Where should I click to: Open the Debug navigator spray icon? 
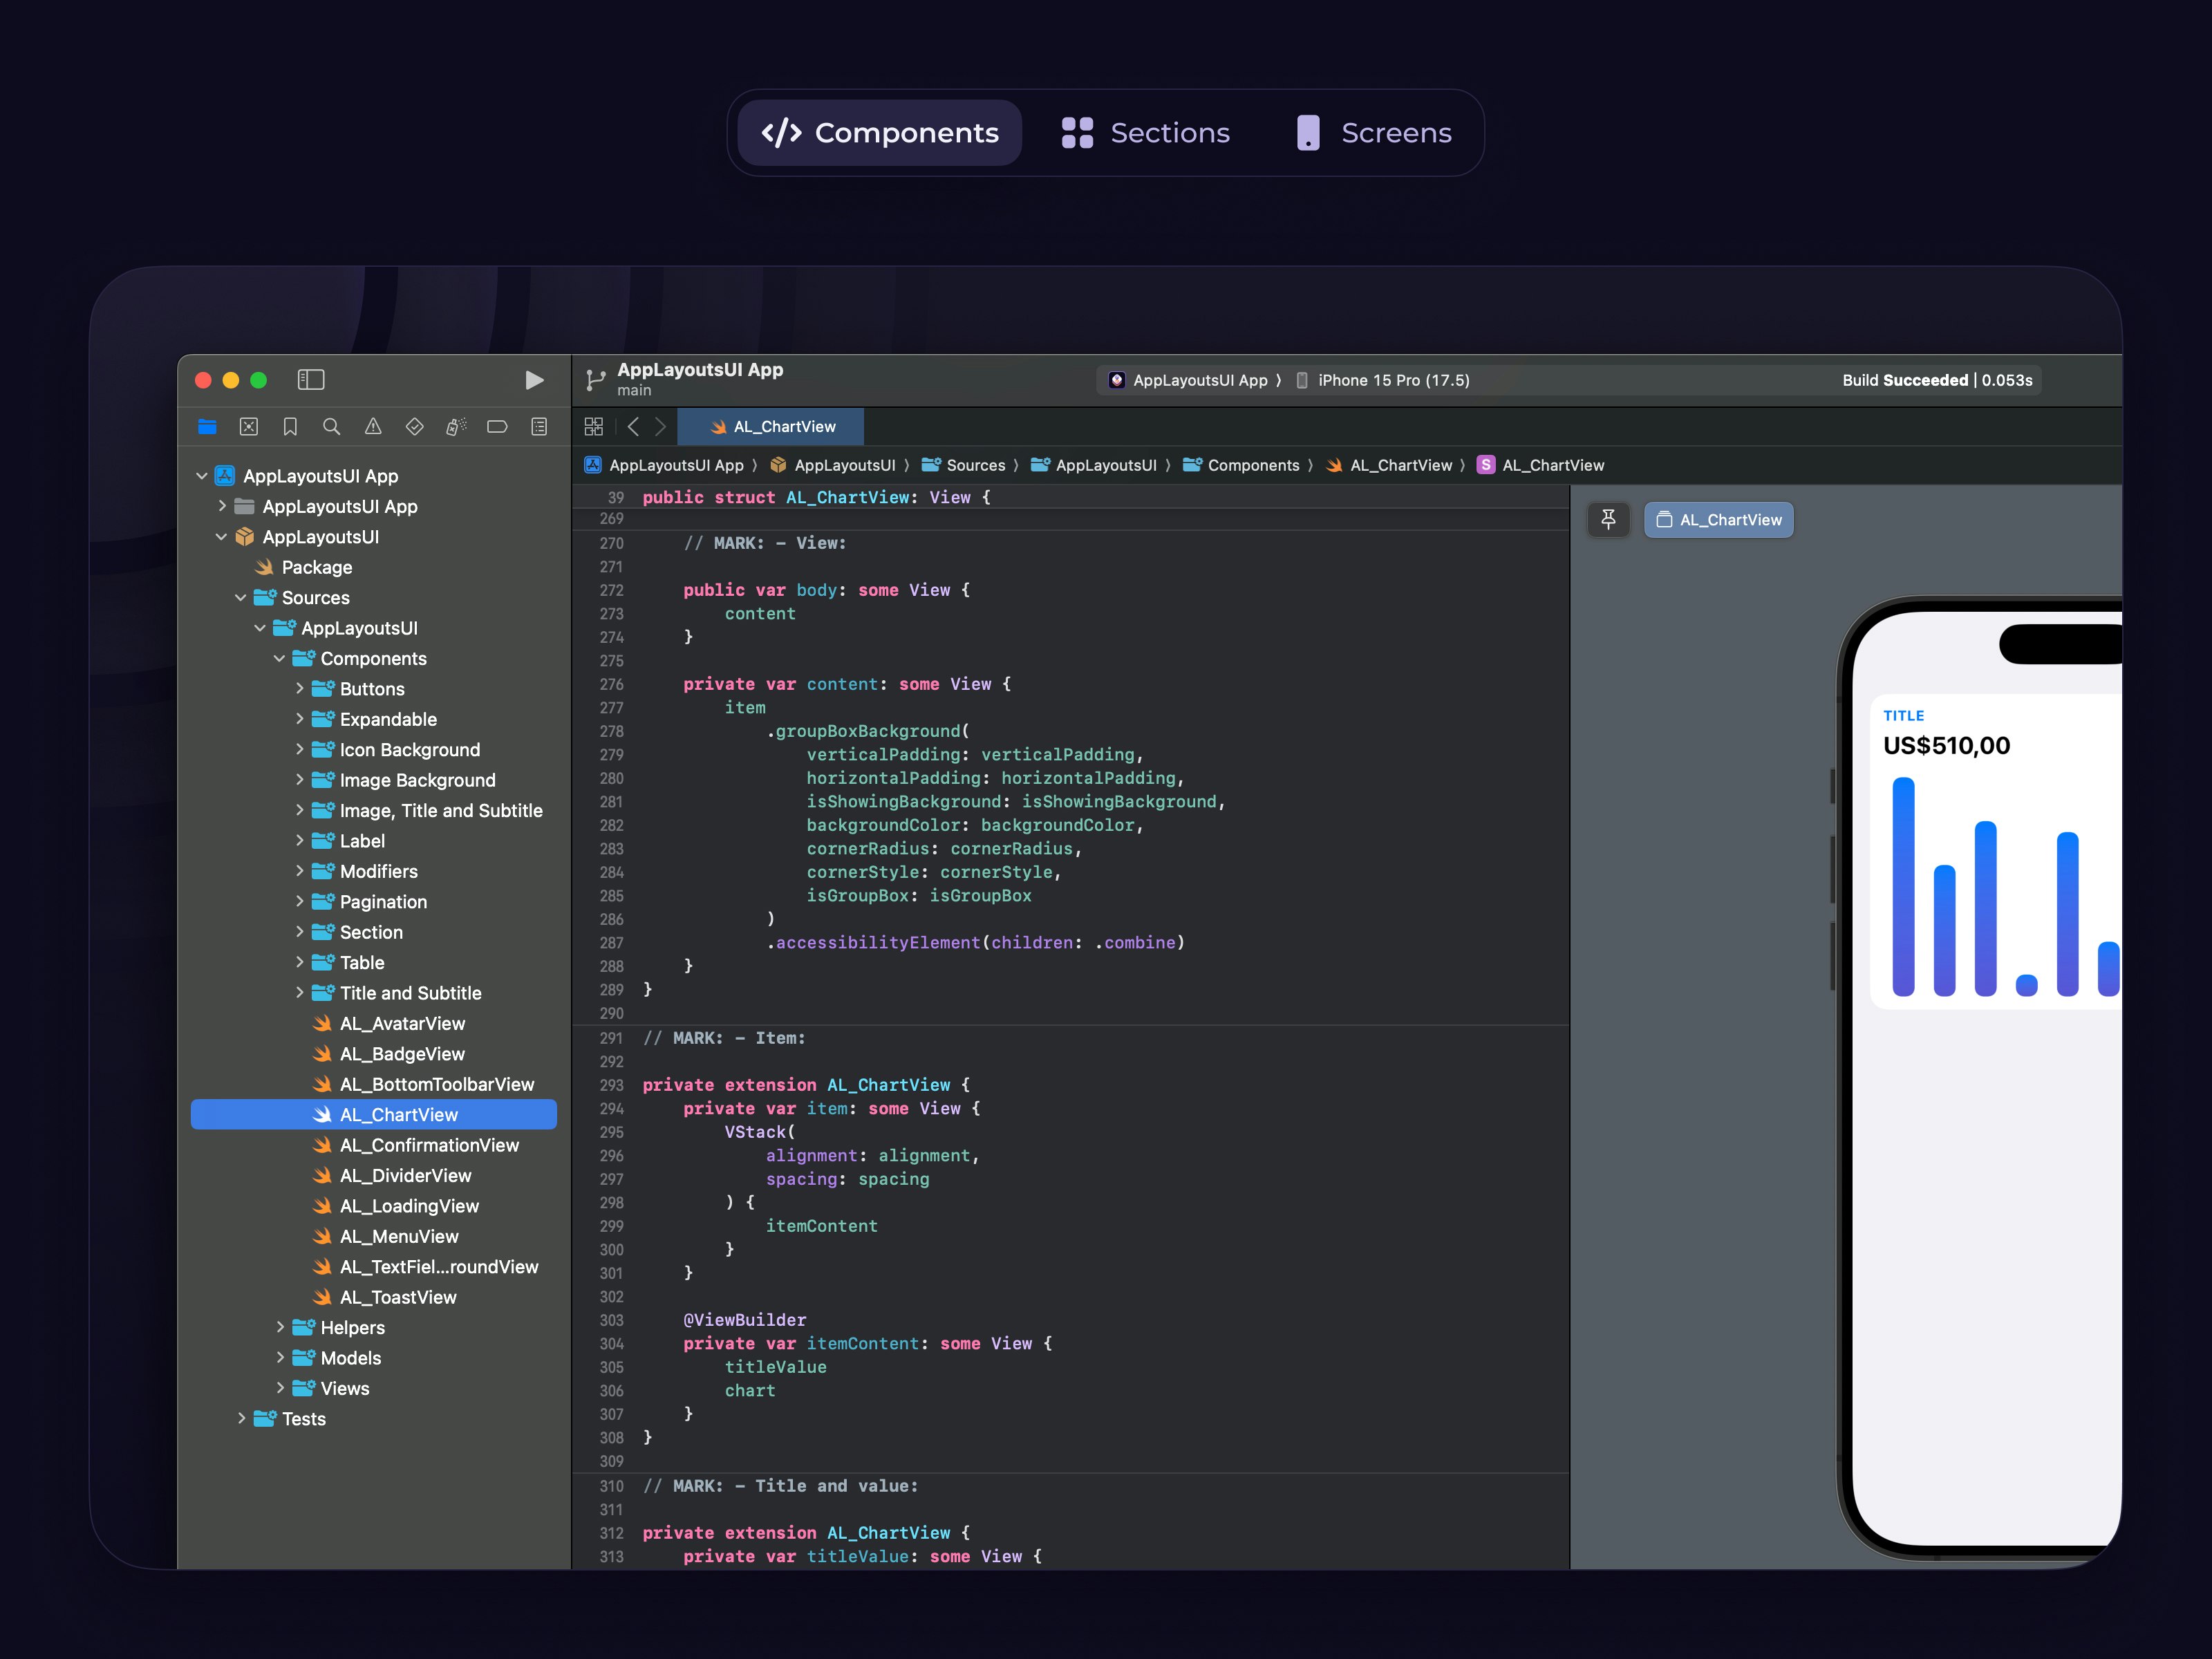(456, 427)
